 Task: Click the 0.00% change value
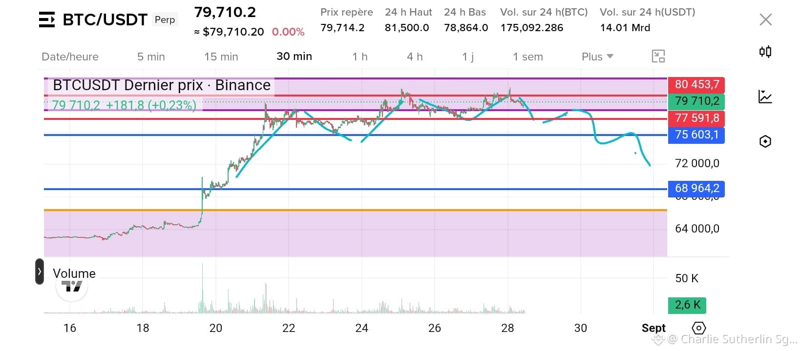point(288,32)
